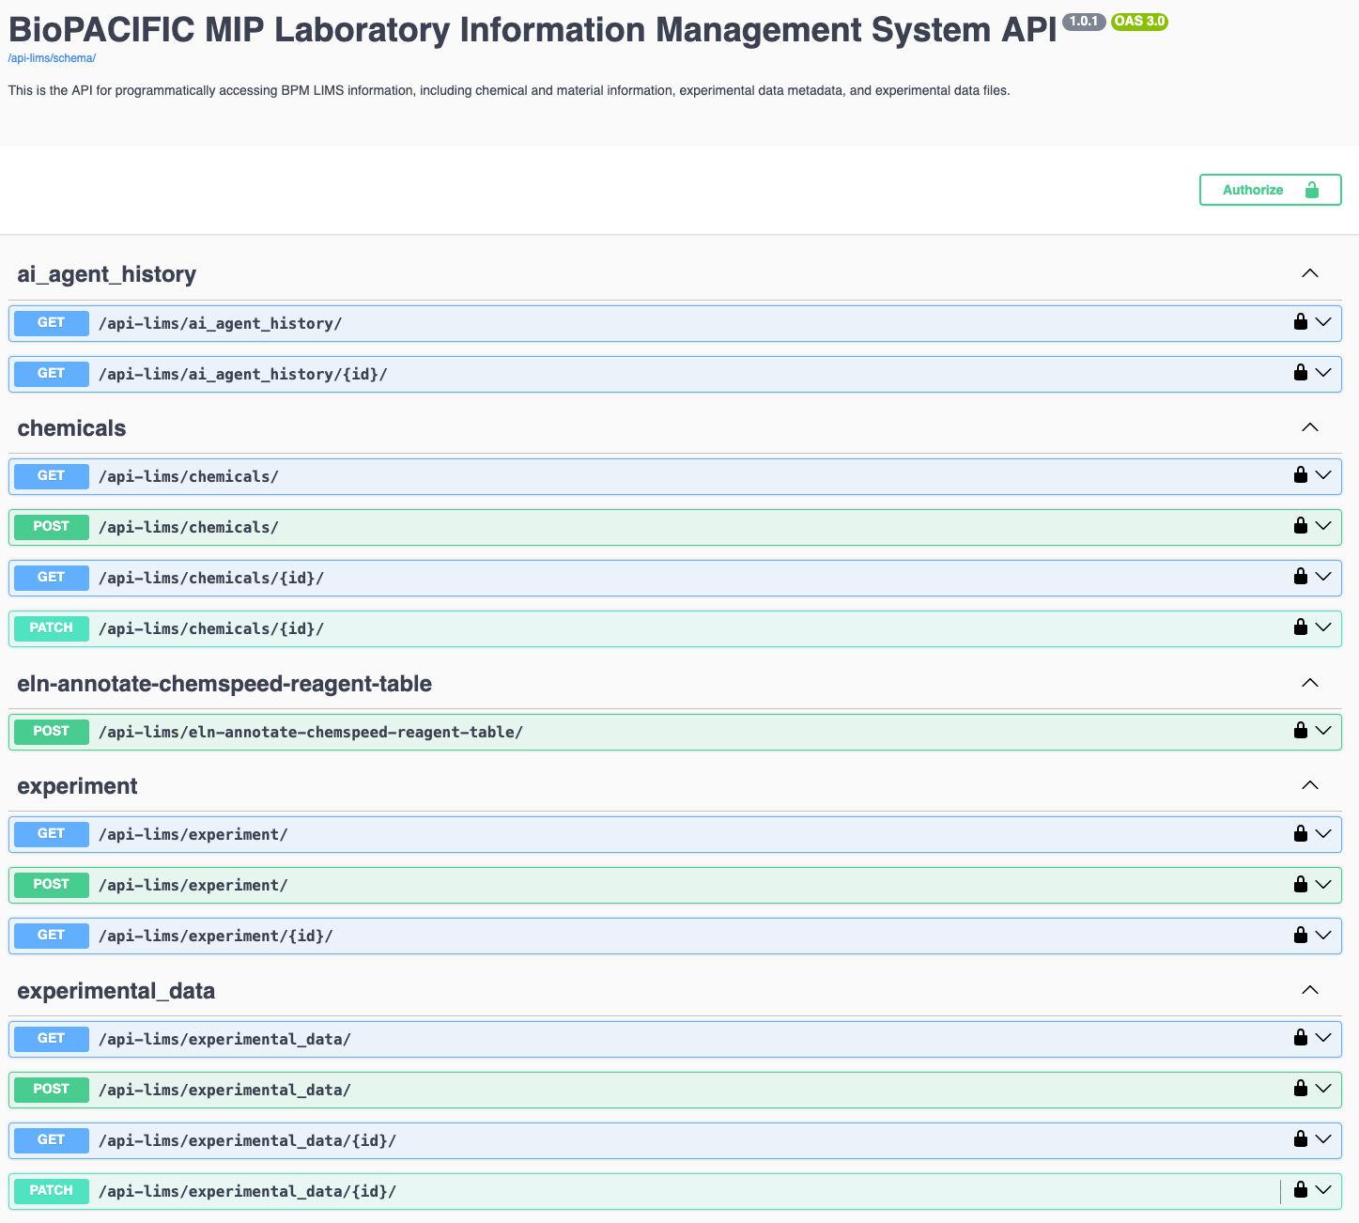This screenshot has width=1359, height=1223.
Task: Expand GET experimental_data/{id} chevron
Action: [1323, 1139]
